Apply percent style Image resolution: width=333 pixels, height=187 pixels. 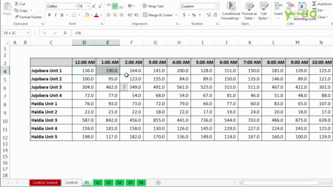(194, 15)
